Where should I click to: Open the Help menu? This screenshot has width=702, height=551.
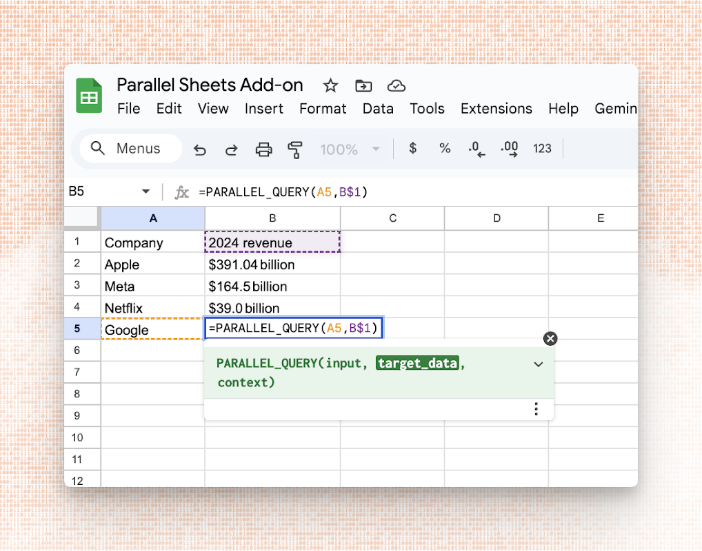(x=563, y=109)
